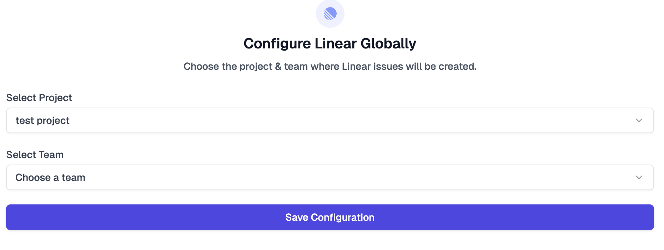Click the striped globe icon above heading

pyautogui.click(x=330, y=14)
